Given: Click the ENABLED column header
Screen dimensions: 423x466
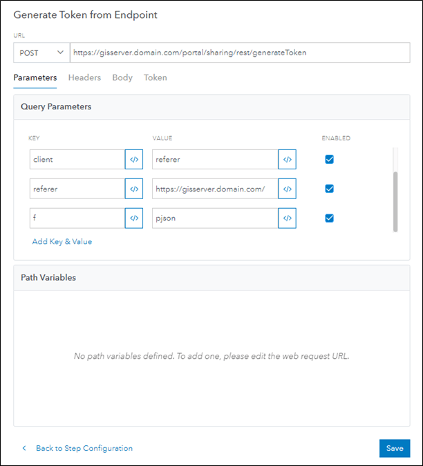Looking at the screenshot, I should 336,138.
